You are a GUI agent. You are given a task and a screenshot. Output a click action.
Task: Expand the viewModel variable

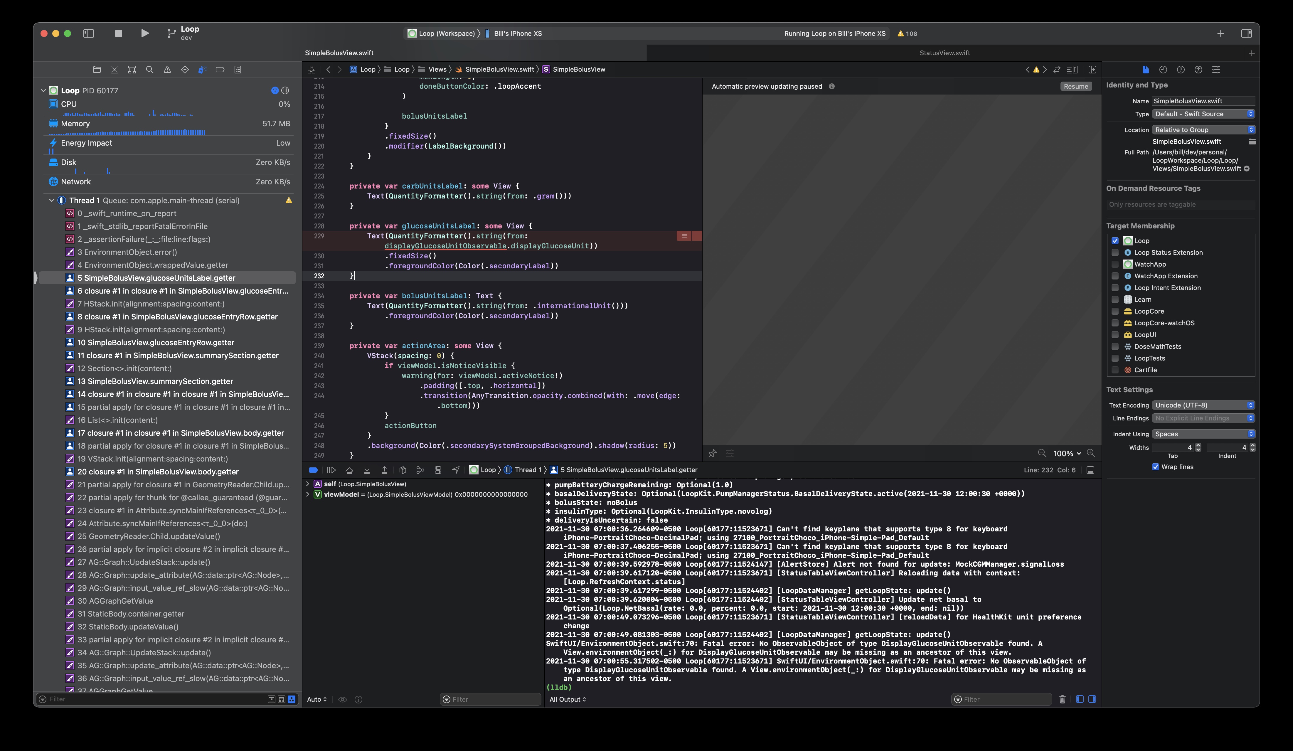click(308, 494)
